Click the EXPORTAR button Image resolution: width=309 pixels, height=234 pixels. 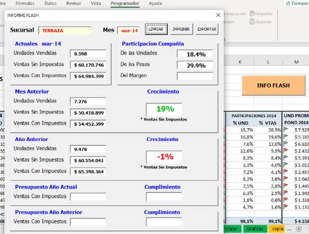coord(207,29)
